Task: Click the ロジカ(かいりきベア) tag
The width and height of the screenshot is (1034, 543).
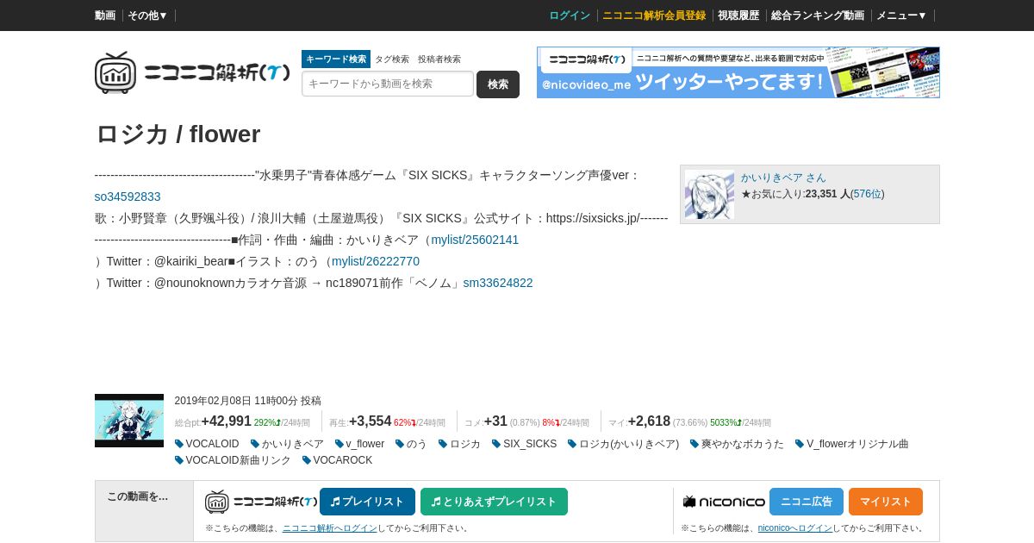Action: pos(623,444)
